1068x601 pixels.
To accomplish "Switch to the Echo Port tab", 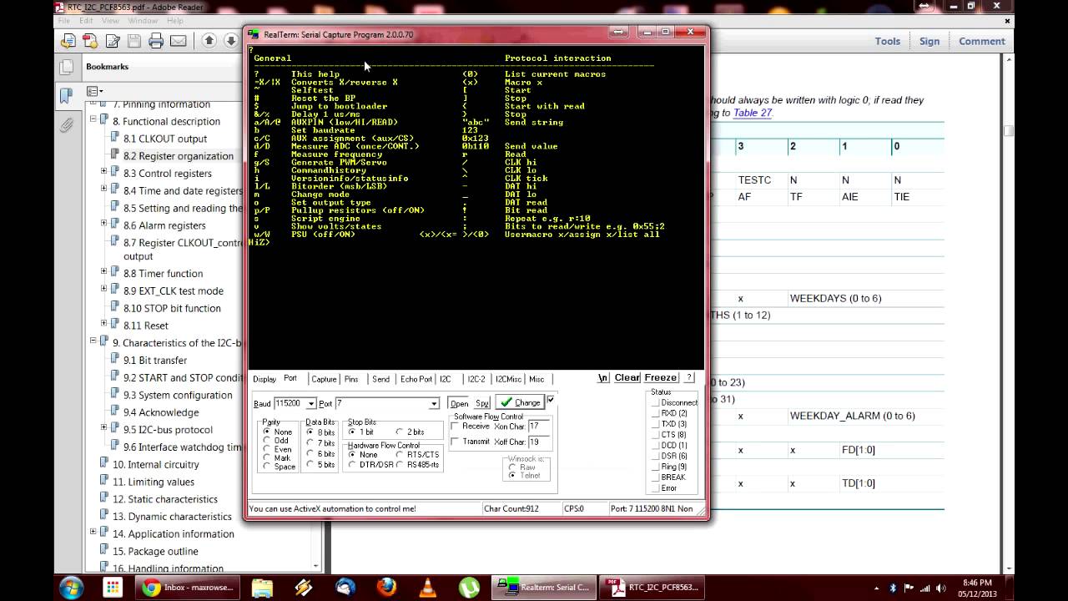I will pyautogui.click(x=416, y=379).
